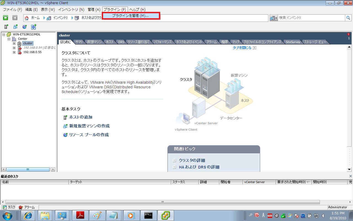Click the タブを閉じる link
Screen dimensions: 353x221
242,48
